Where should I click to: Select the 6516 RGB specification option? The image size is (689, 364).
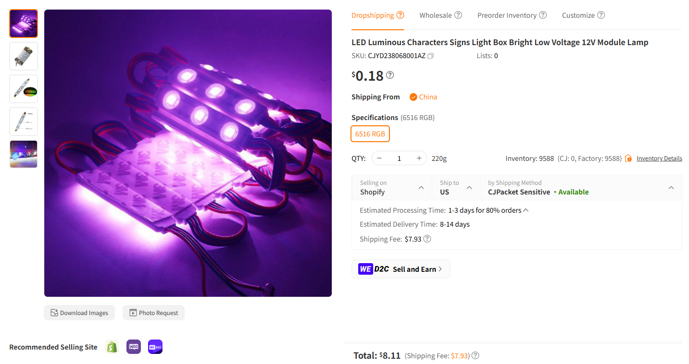tap(370, 134)
